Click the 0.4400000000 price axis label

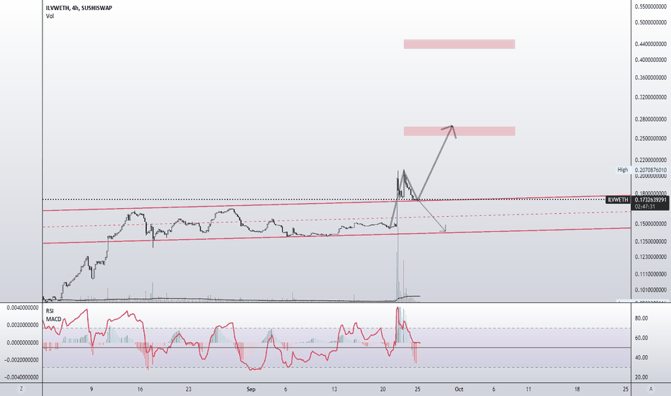coord(650,44)
